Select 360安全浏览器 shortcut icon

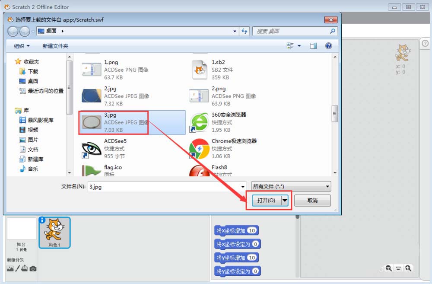199,122
